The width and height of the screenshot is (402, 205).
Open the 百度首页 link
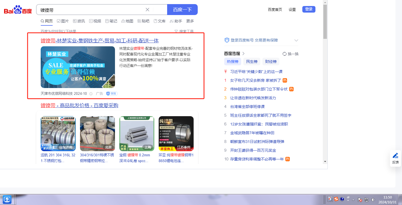tap(275, 10)
